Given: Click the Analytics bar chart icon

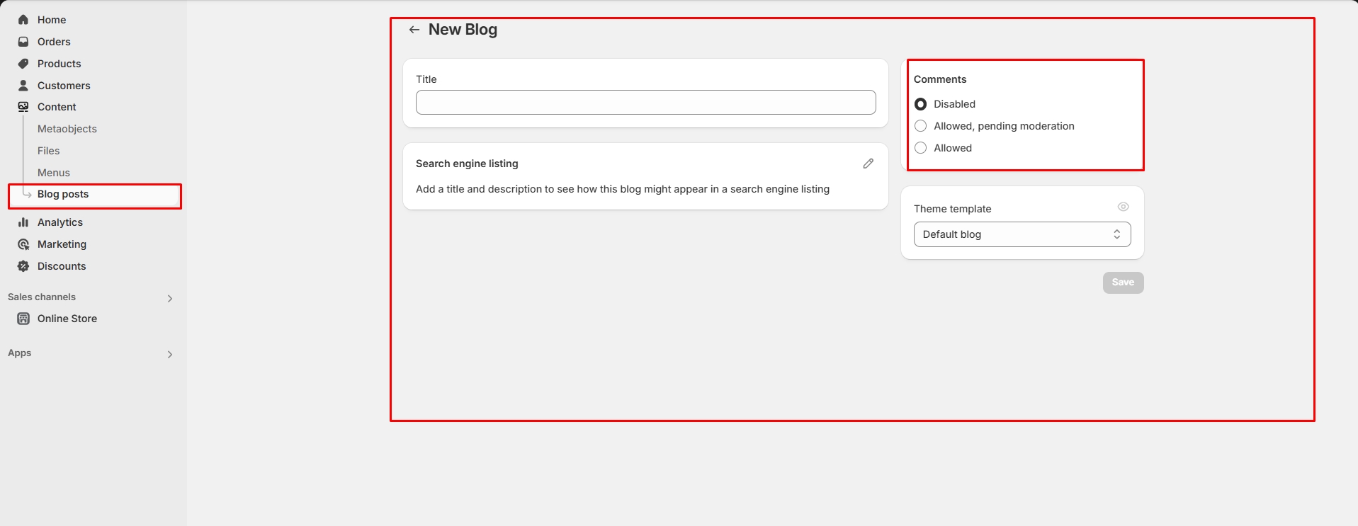Looking at the screenshot, I should pos(23,222).
